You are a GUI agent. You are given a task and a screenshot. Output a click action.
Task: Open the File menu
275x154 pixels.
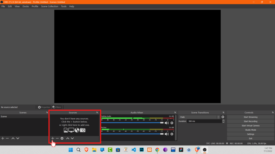click(3, 6)
